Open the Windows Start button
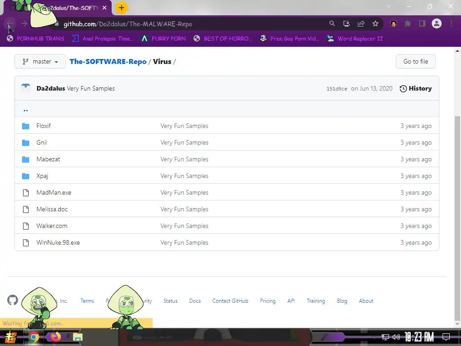 [x=11, y=337]
